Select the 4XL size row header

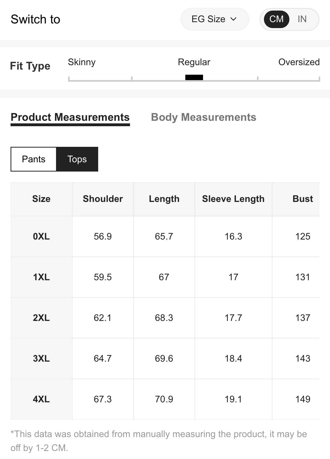[41, 399]
